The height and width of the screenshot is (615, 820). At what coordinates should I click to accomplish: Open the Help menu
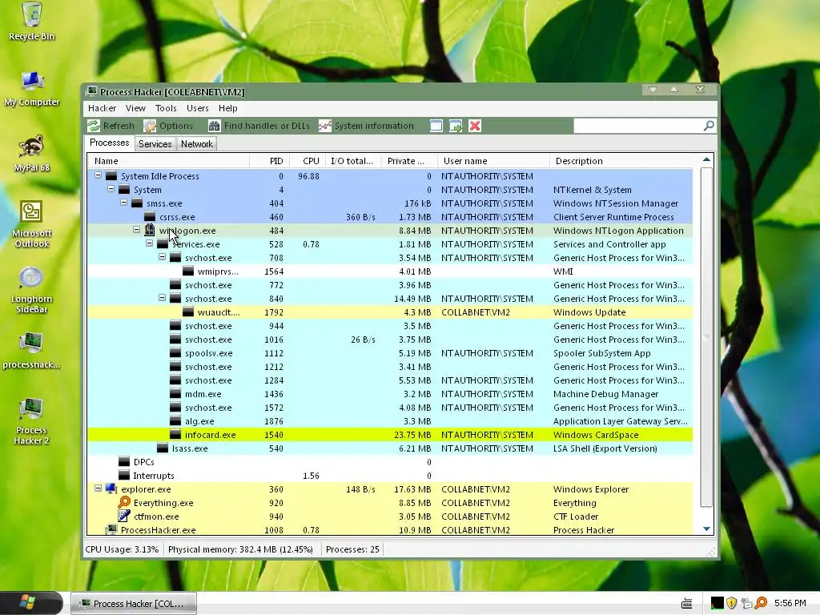coord(228,108)
